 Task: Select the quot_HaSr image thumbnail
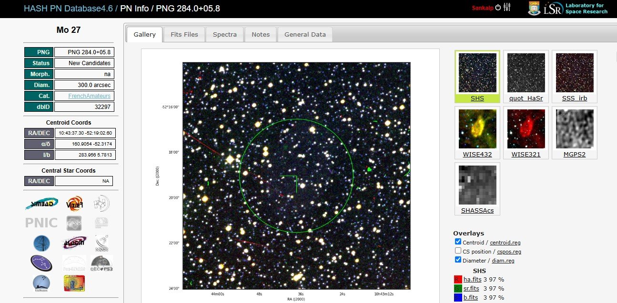(x=526, y=73)
